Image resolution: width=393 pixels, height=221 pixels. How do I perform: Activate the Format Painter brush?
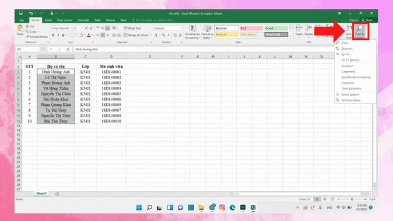click(37, 37)
